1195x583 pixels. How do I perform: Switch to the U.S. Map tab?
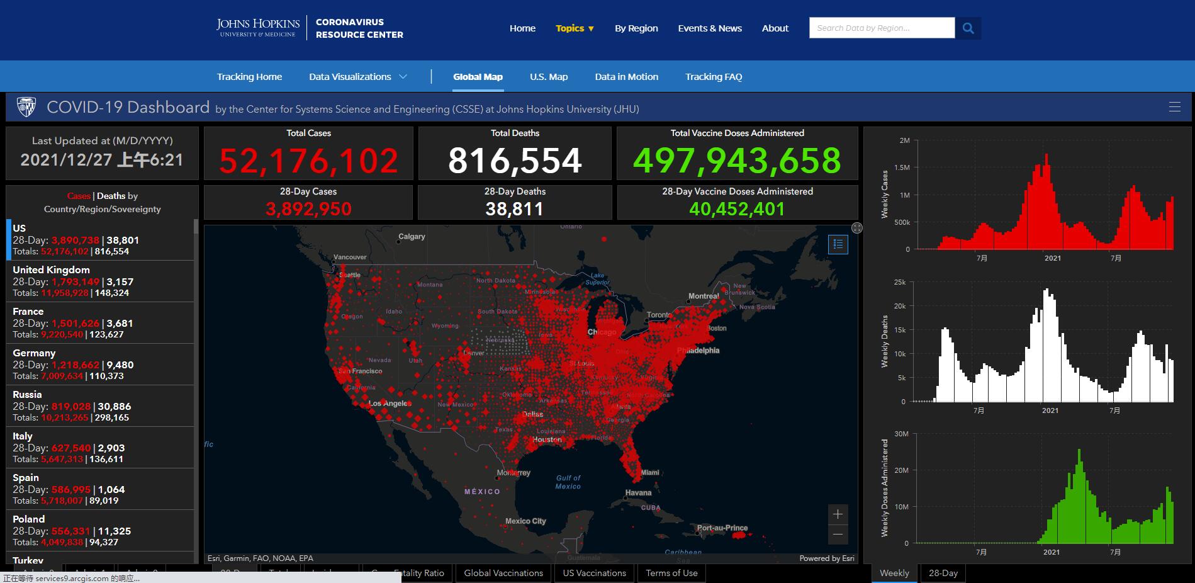(x=549, y=77)
